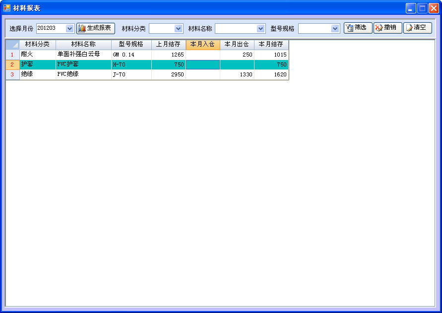
Task: Select row 1 header
Action: click(x=12, y=55)
